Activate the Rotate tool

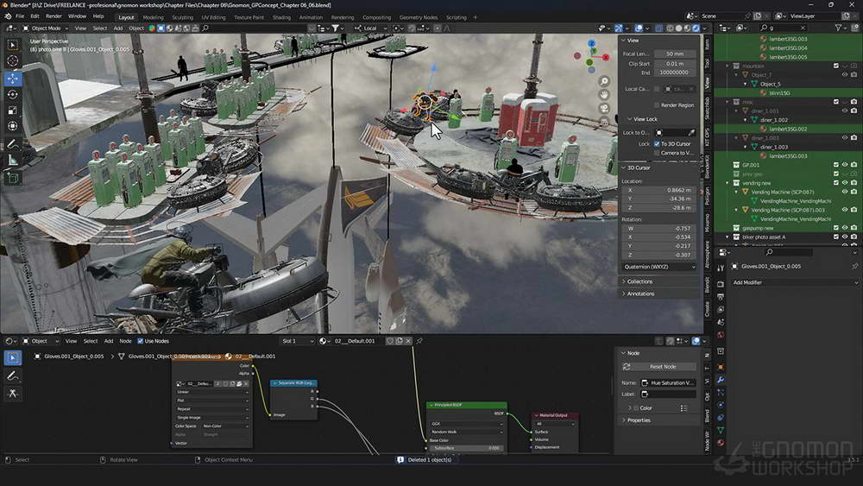[13, 94]
